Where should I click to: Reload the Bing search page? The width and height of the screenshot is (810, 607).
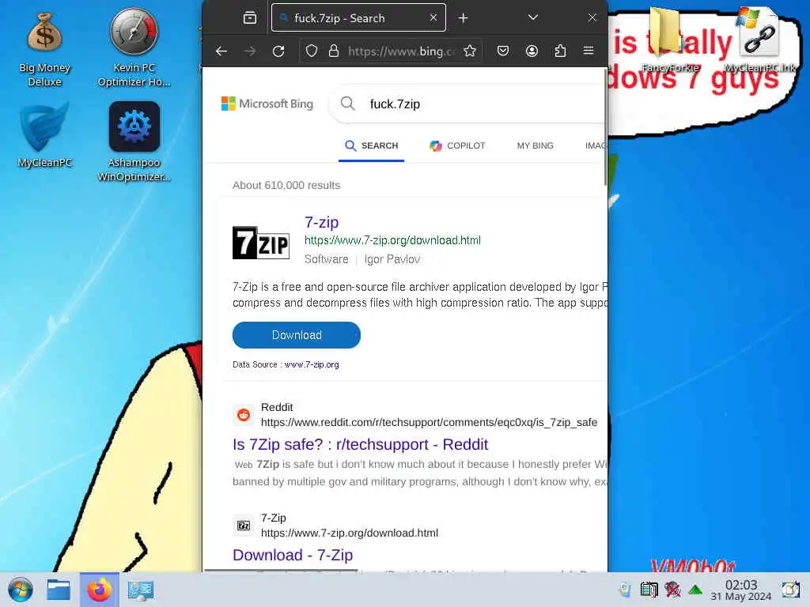coord(278,51)
